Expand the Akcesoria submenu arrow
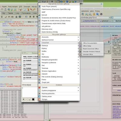121x121 pixels. 78,37
